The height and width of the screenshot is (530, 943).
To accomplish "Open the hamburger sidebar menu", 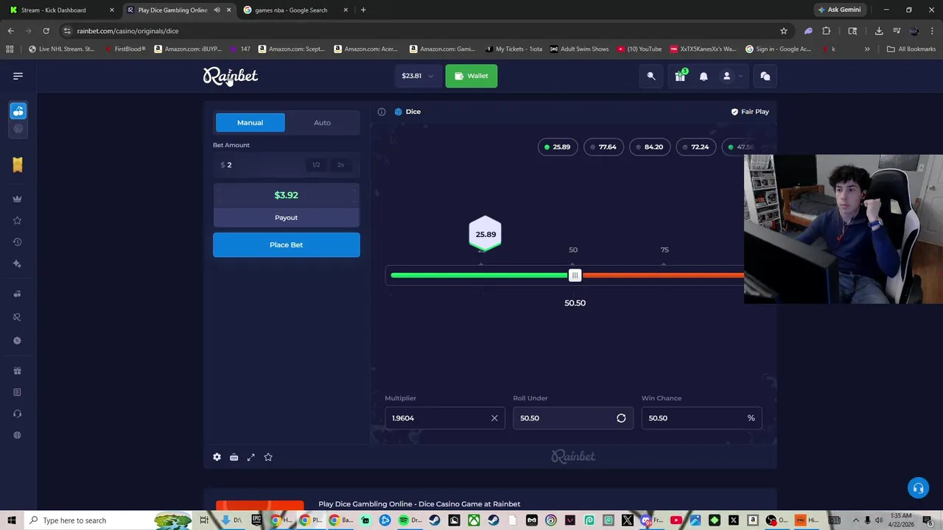I will [18, 76].
